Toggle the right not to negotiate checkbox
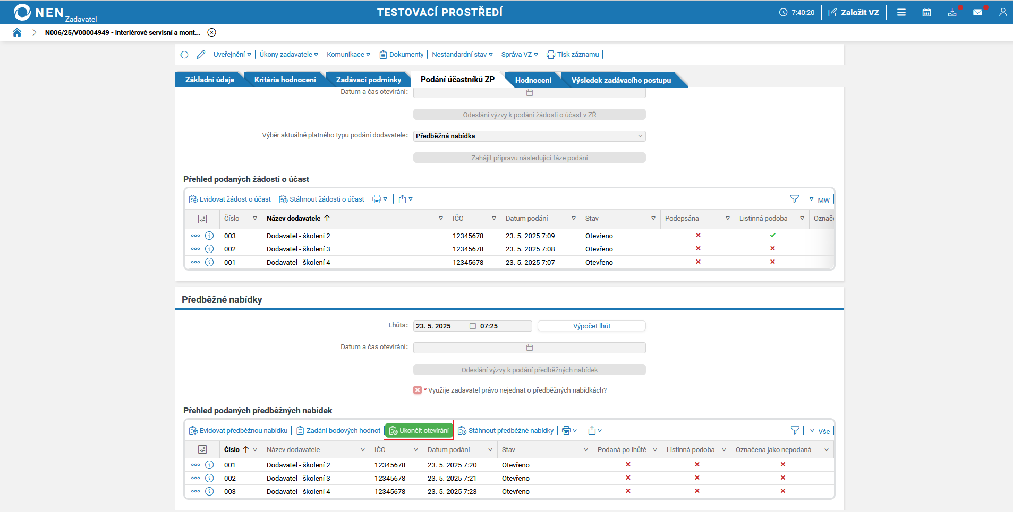The width and height of the screenshot is (1013, 512). (418, 390)
